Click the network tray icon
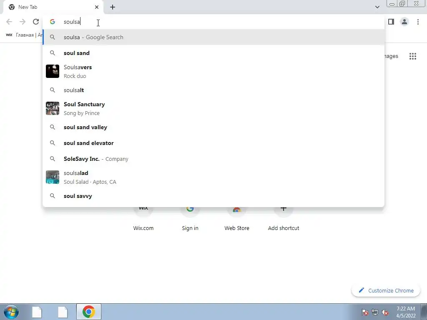This screenshot has width=427, height=320. pos(375,312)
